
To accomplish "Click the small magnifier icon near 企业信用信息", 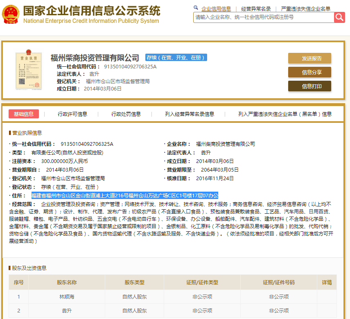I will [x=196, y=8].
